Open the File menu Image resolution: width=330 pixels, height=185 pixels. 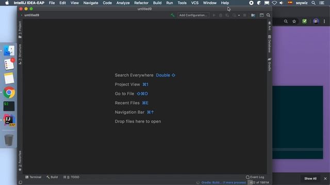coord(52,3)
